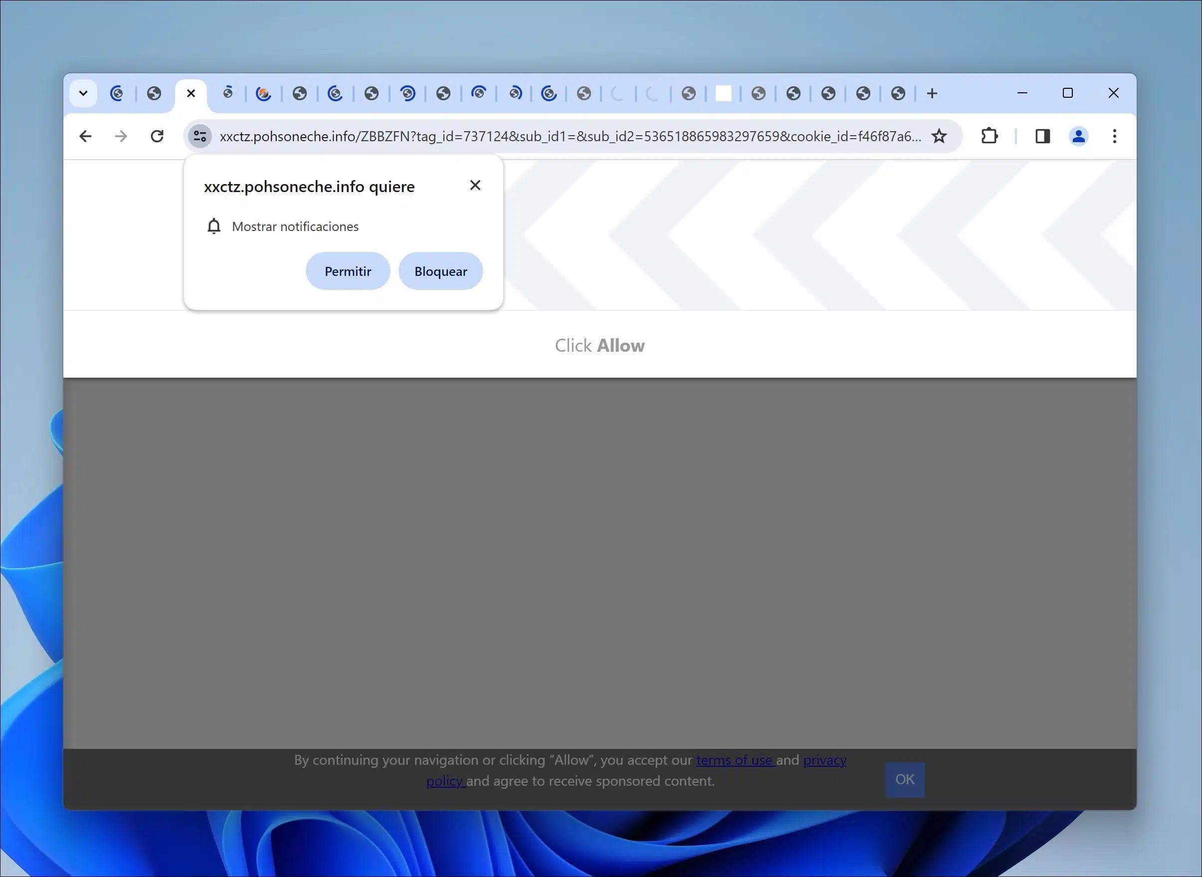Viewport: 1202px width, 877px height.
Task: Switch to the tab with white square favicon
Action: [x=723, y=93]
